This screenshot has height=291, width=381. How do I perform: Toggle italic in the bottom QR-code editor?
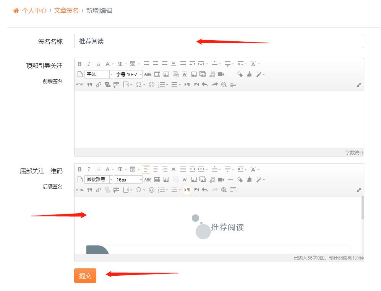tap(89, 169)
